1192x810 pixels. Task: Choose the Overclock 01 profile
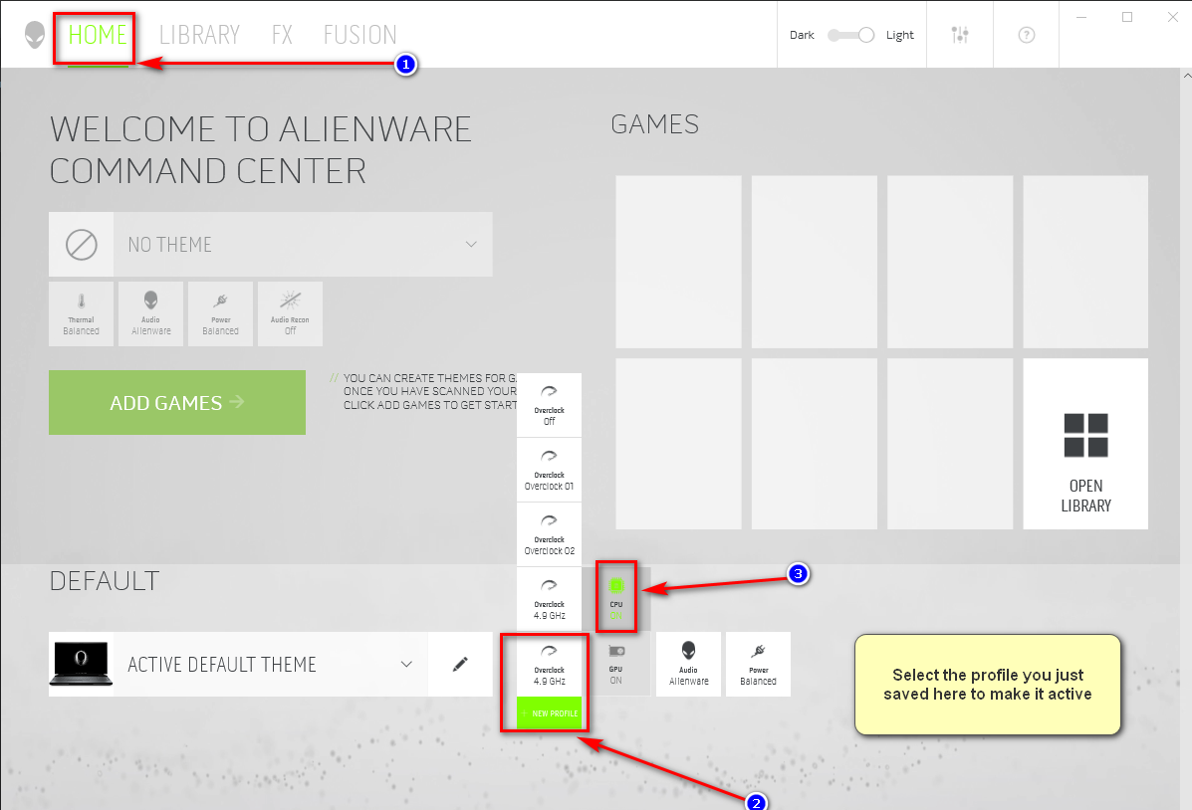pos(549,470)
